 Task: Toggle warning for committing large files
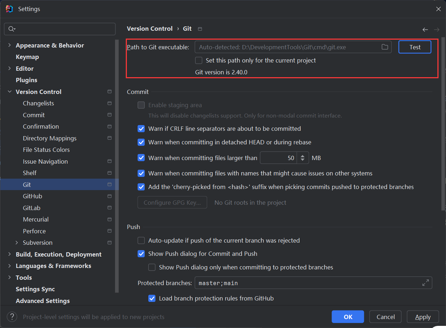pyautogui.click(x=141, y=158)
